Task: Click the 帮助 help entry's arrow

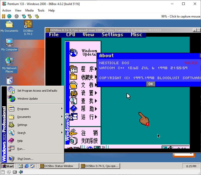Action: tap(96, 109)
